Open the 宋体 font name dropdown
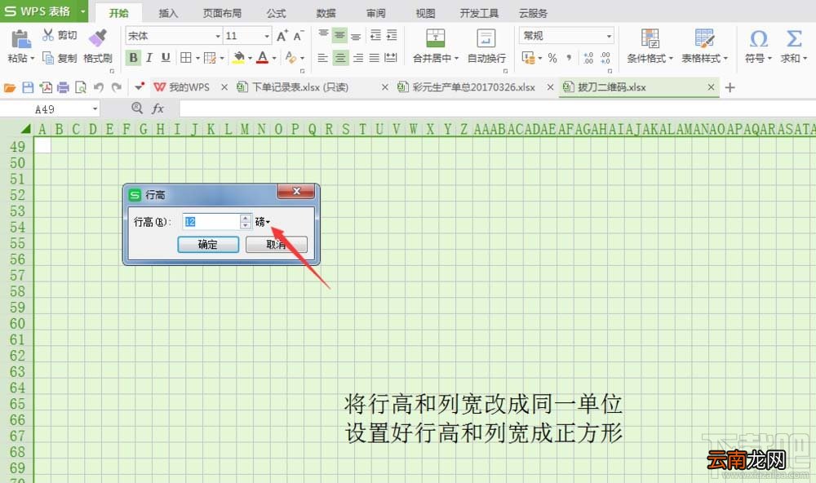This screenshot has width=816, height=483. tap(218, 36)
